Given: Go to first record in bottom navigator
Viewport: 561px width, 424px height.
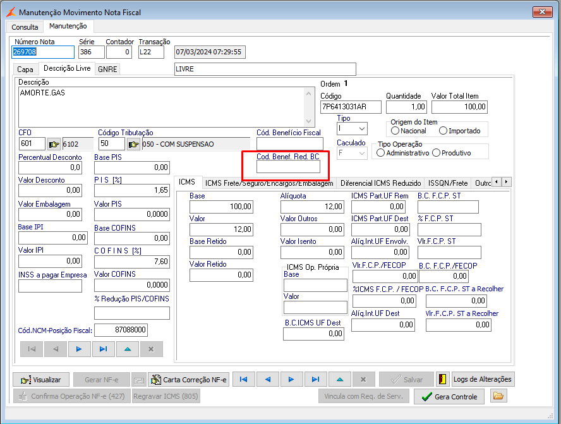Looking at the screenshot, I should click(243, 379).
